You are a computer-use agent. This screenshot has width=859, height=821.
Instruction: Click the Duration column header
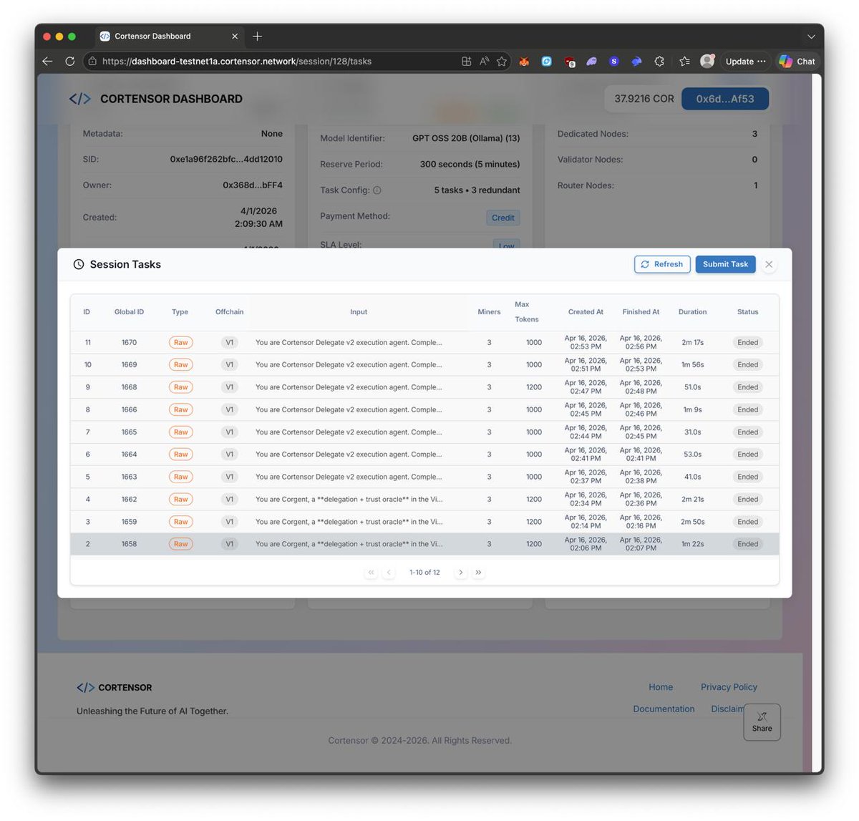692,312
